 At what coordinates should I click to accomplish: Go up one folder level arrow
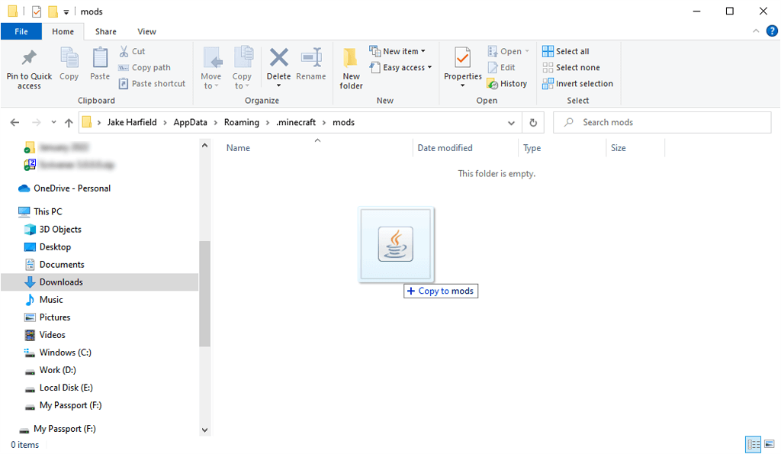(69, 122)
